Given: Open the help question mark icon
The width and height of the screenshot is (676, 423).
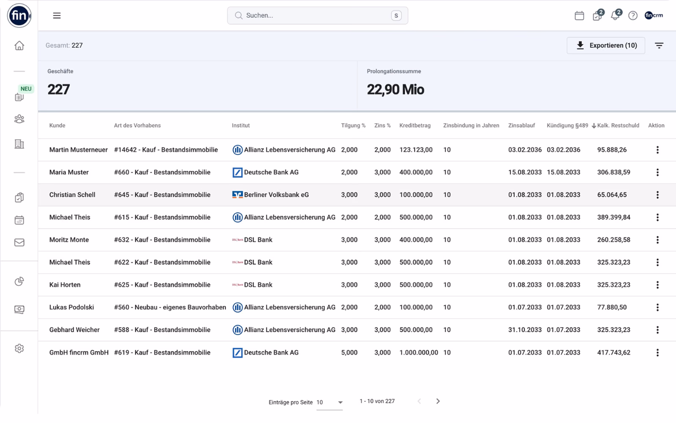Looking at the screenshot, I should 632,16.
